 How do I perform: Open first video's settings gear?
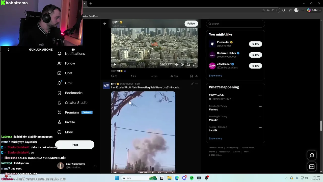tap(182, 64)
